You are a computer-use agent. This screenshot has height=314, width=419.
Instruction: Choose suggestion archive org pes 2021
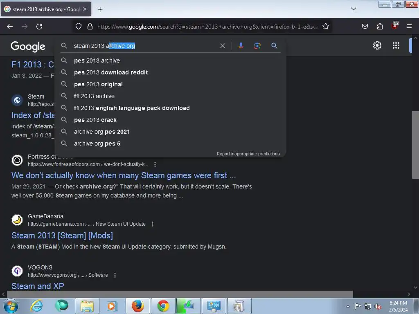pos(170,132)
